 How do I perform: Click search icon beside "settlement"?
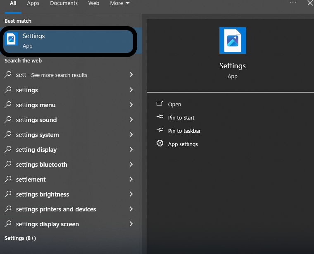tap(8, 180)
